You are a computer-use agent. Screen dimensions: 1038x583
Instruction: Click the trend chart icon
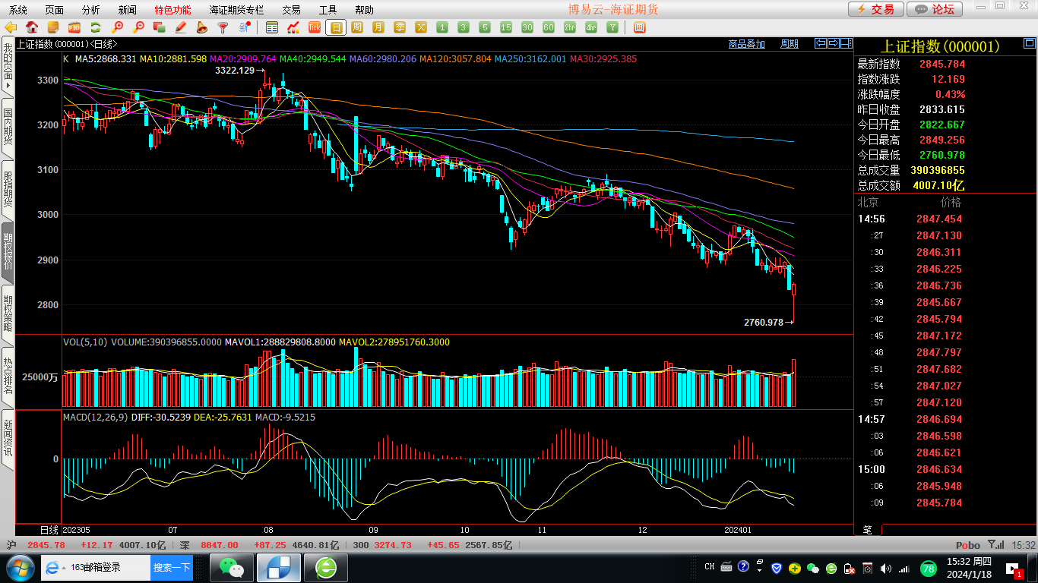293,27
